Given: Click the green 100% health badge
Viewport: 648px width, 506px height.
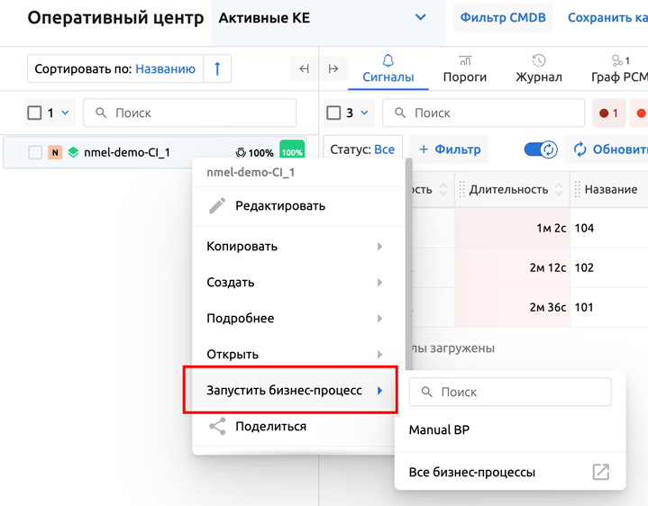Looking at the screenshot, I should (292, 152).
